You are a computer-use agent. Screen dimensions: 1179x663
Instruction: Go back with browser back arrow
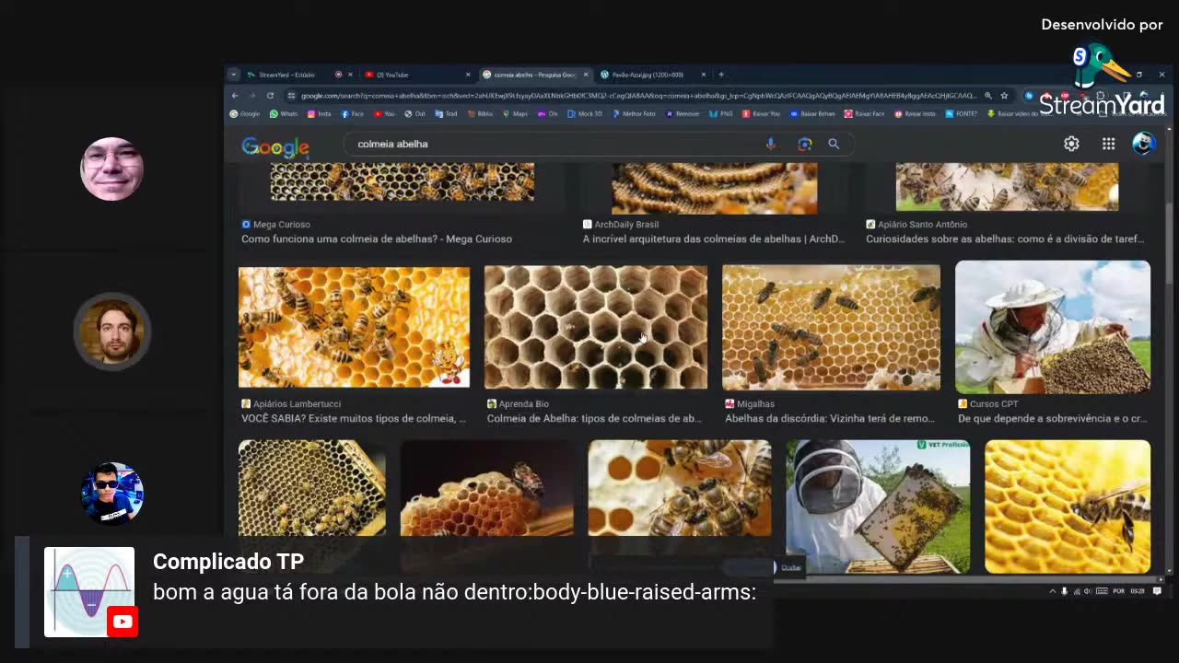pos(235,96)
